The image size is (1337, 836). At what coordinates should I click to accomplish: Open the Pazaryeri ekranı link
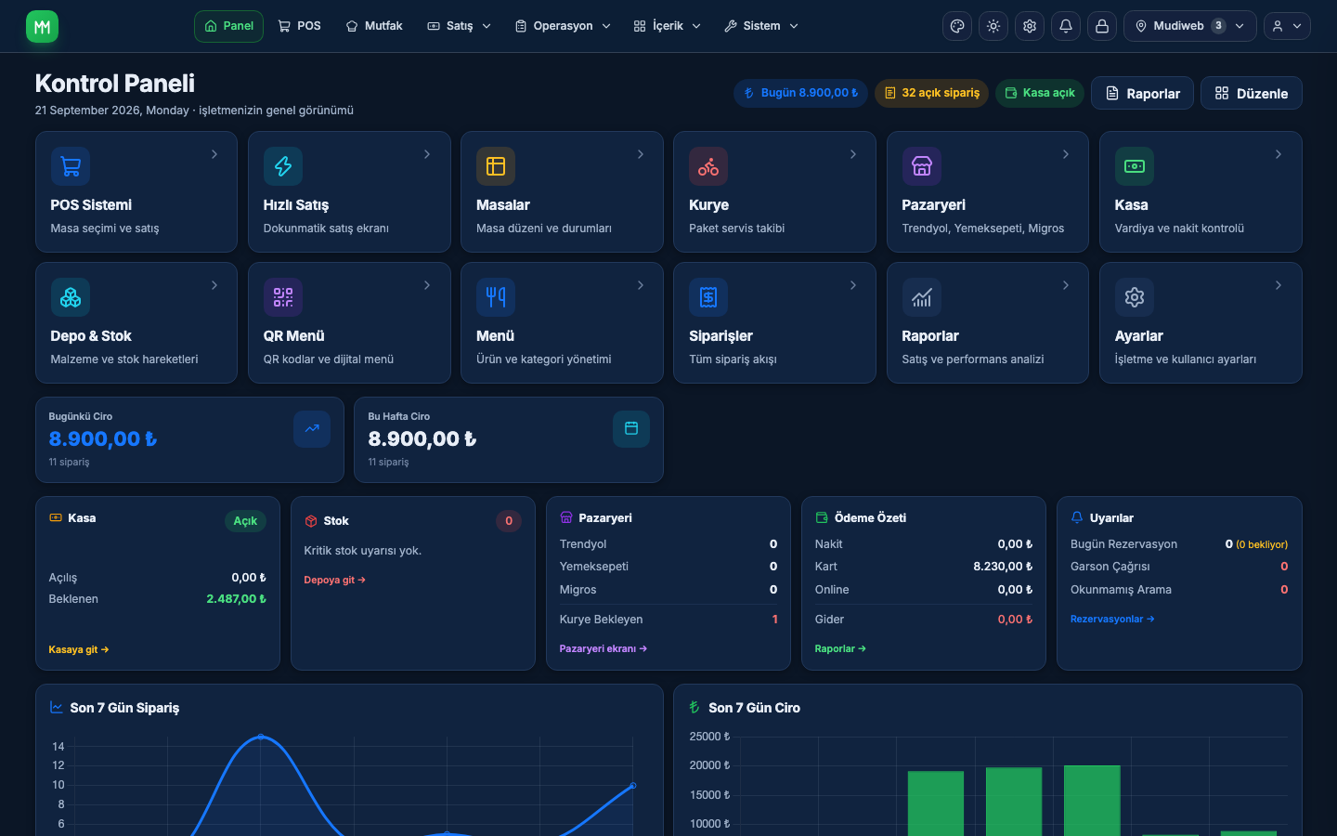click(x=604, y=648)
